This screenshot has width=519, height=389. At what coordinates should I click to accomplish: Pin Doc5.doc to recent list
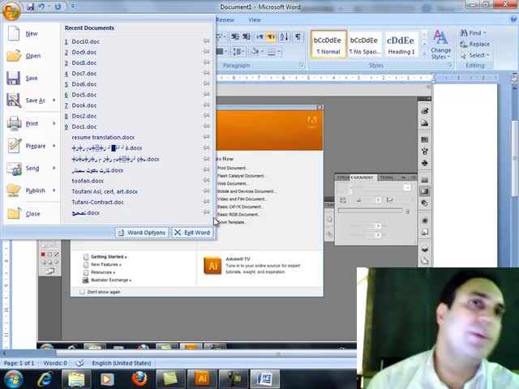[x=207, y=94]
